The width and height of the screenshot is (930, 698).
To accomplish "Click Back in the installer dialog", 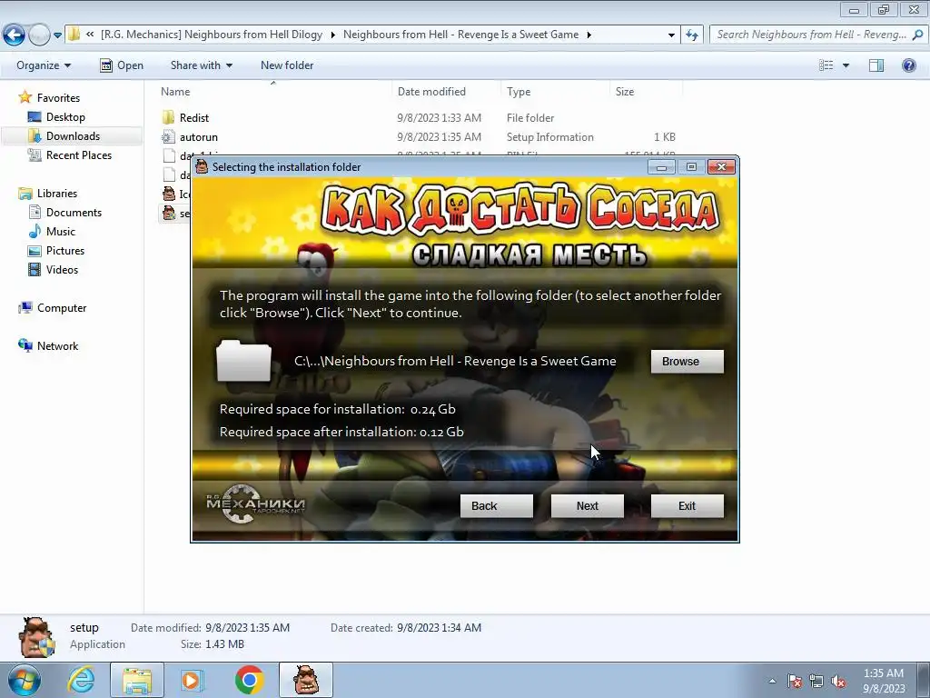I will click(497, 505).
